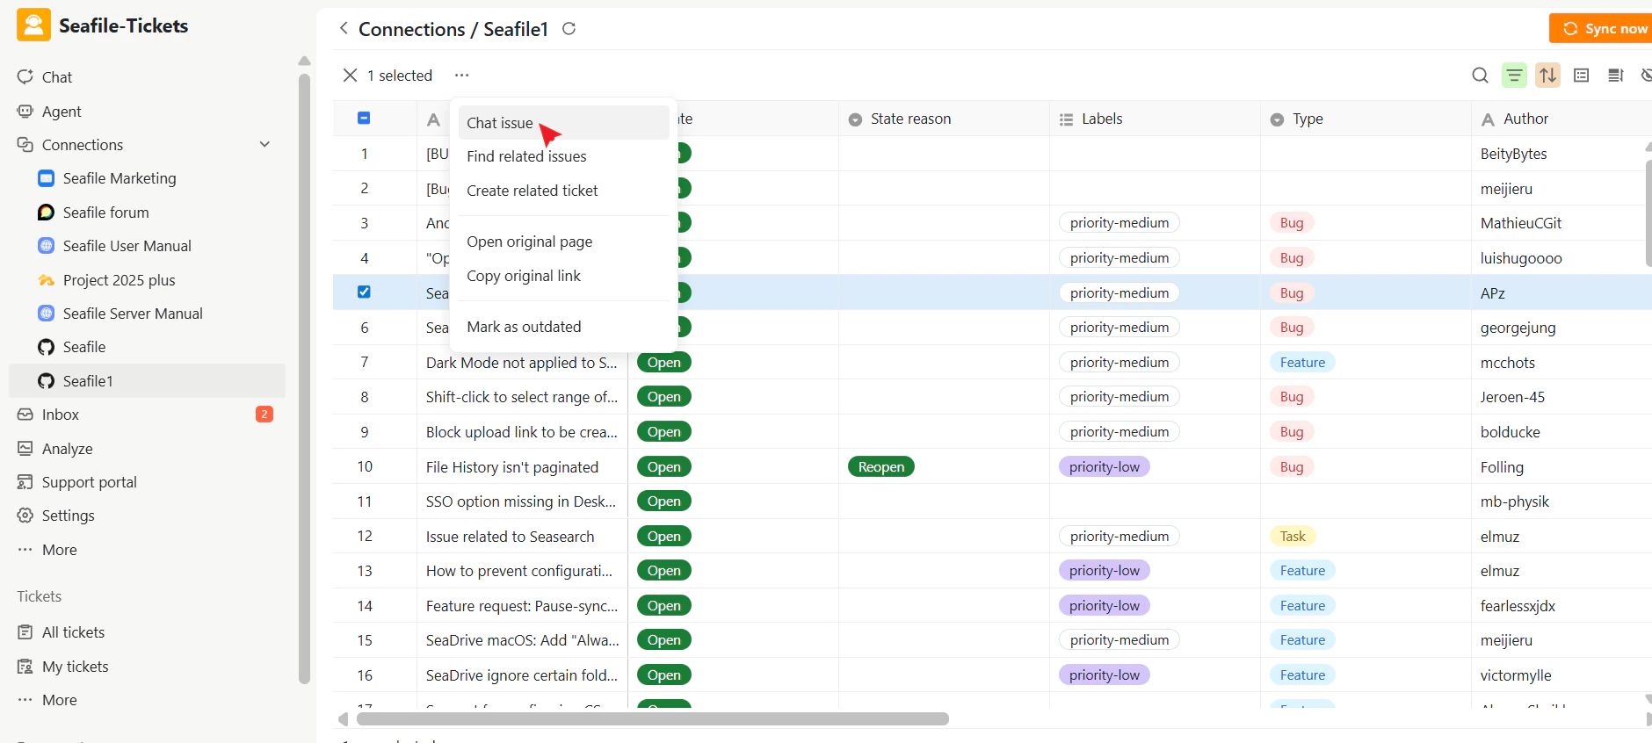
Task: Uncheck the selected row 5 checkbox
Action: (x=364, y=292)
